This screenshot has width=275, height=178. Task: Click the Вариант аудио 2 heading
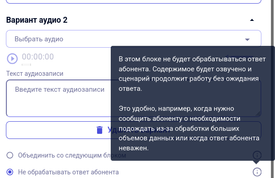37,20
